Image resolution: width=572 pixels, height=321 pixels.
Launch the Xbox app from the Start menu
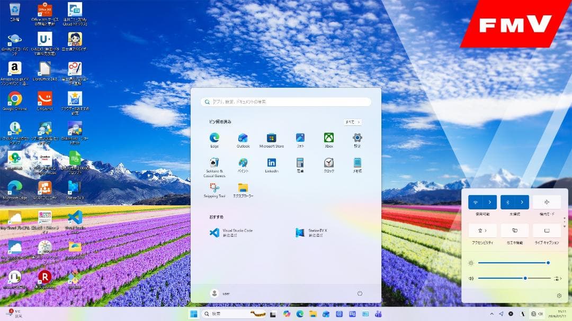click(x=328, y=137)
